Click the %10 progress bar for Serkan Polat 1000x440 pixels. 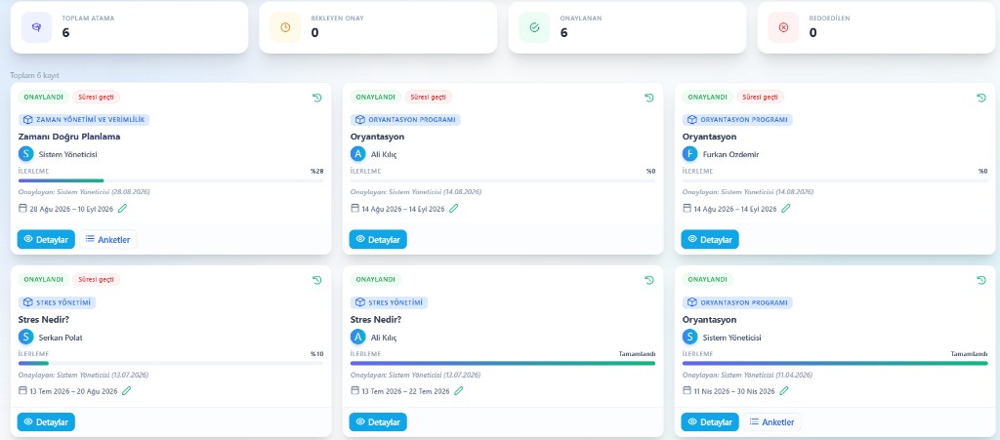[171, 364]
